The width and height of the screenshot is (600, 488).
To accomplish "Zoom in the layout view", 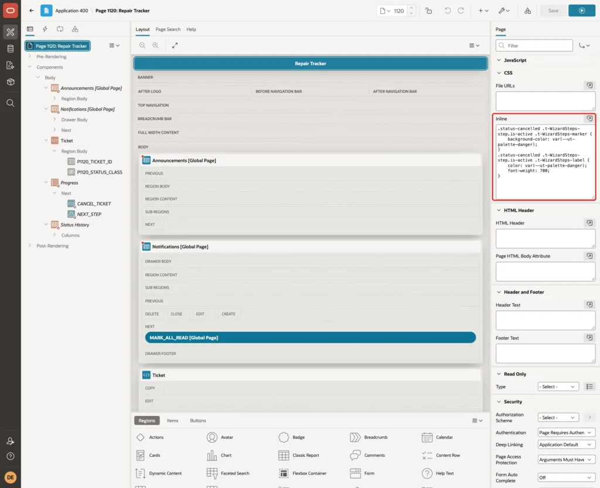I will (x=156, y=45).
